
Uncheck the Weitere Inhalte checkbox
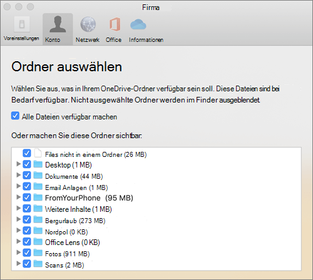pyautogui.click(x=27, y=208)
